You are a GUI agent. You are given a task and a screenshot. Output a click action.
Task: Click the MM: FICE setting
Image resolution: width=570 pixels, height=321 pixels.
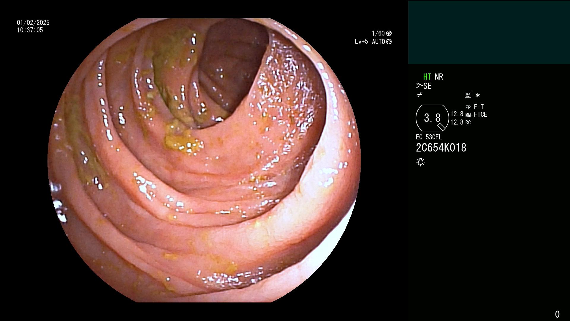click(x=476, y=114)
